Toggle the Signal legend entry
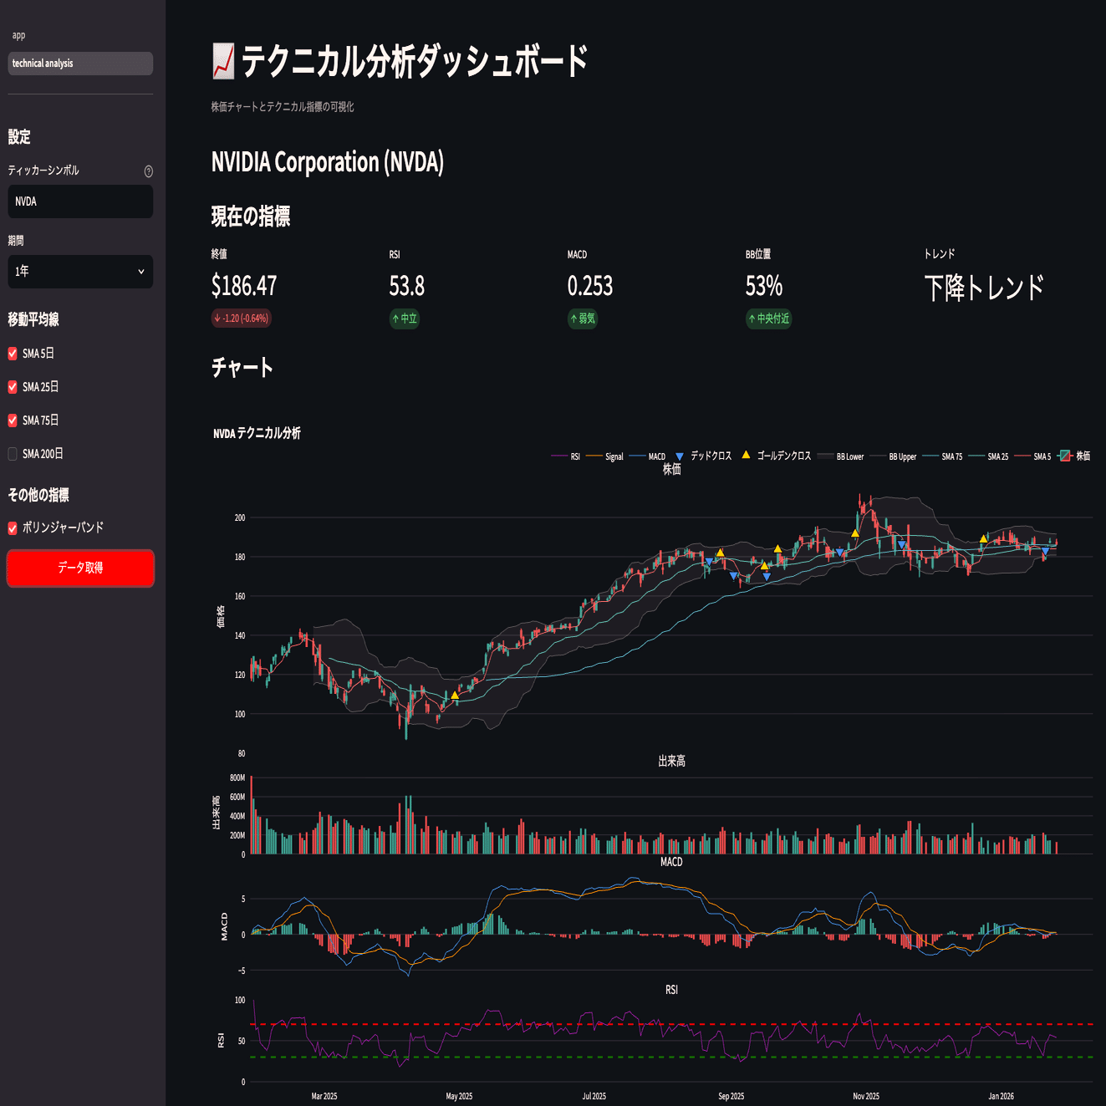The height and width of the screenshot is (1106, 1106). [x=604, y=456]
